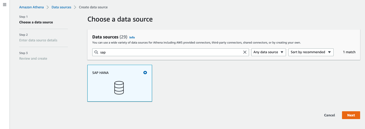This screenshot has width=365, height=129.
Task: Open the Sort by recommended dropdown
Action: coord(311,52)
